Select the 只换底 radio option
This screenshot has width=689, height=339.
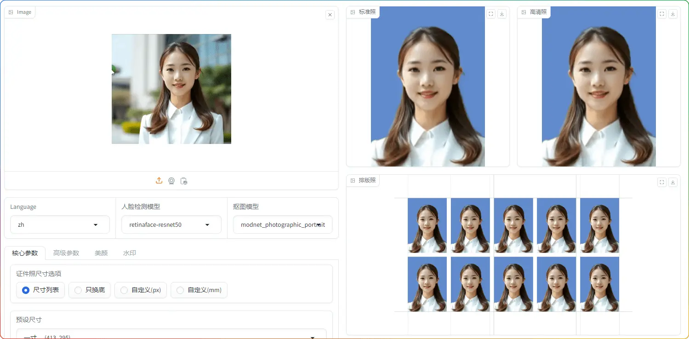pyautogui.click(x=90, y=290)
